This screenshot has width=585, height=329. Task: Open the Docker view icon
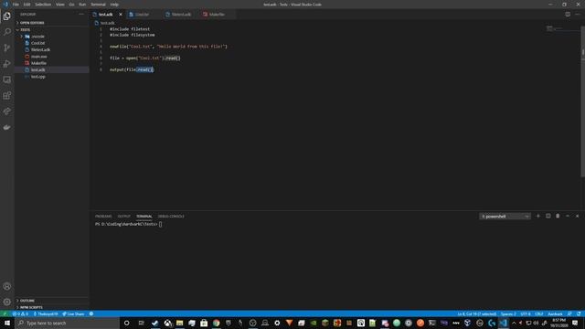pyautogui.click(x=6, y=127)
